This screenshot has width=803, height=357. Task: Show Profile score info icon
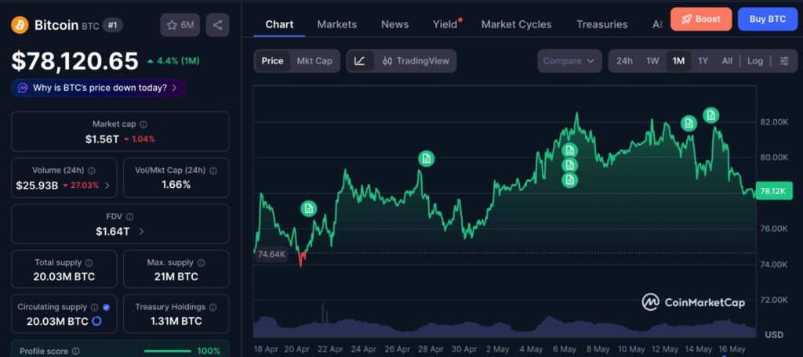[x=76, y=352]
